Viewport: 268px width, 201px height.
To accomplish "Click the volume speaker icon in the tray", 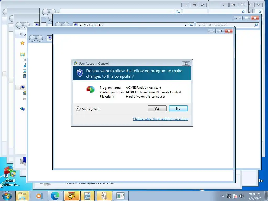I will tap(241, 196).
